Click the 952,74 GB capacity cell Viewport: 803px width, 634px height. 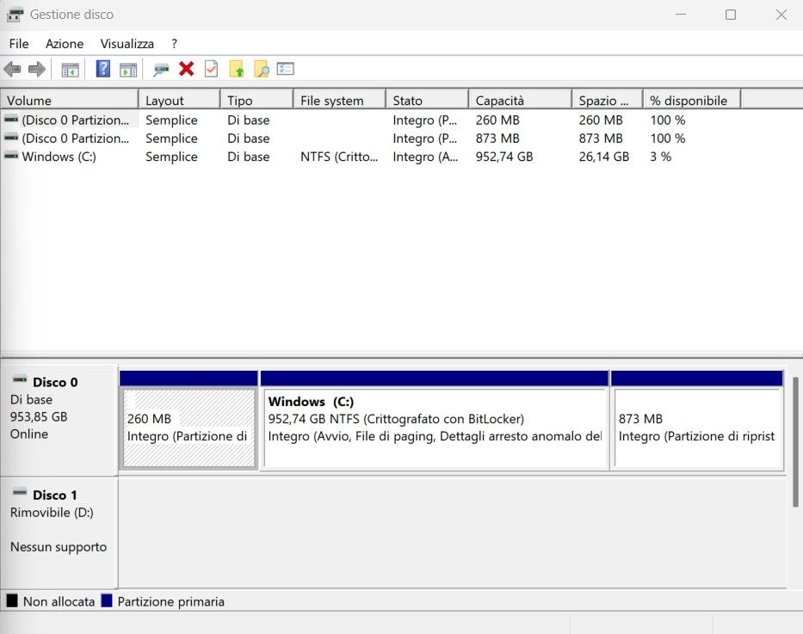click(x=504, y=157)
